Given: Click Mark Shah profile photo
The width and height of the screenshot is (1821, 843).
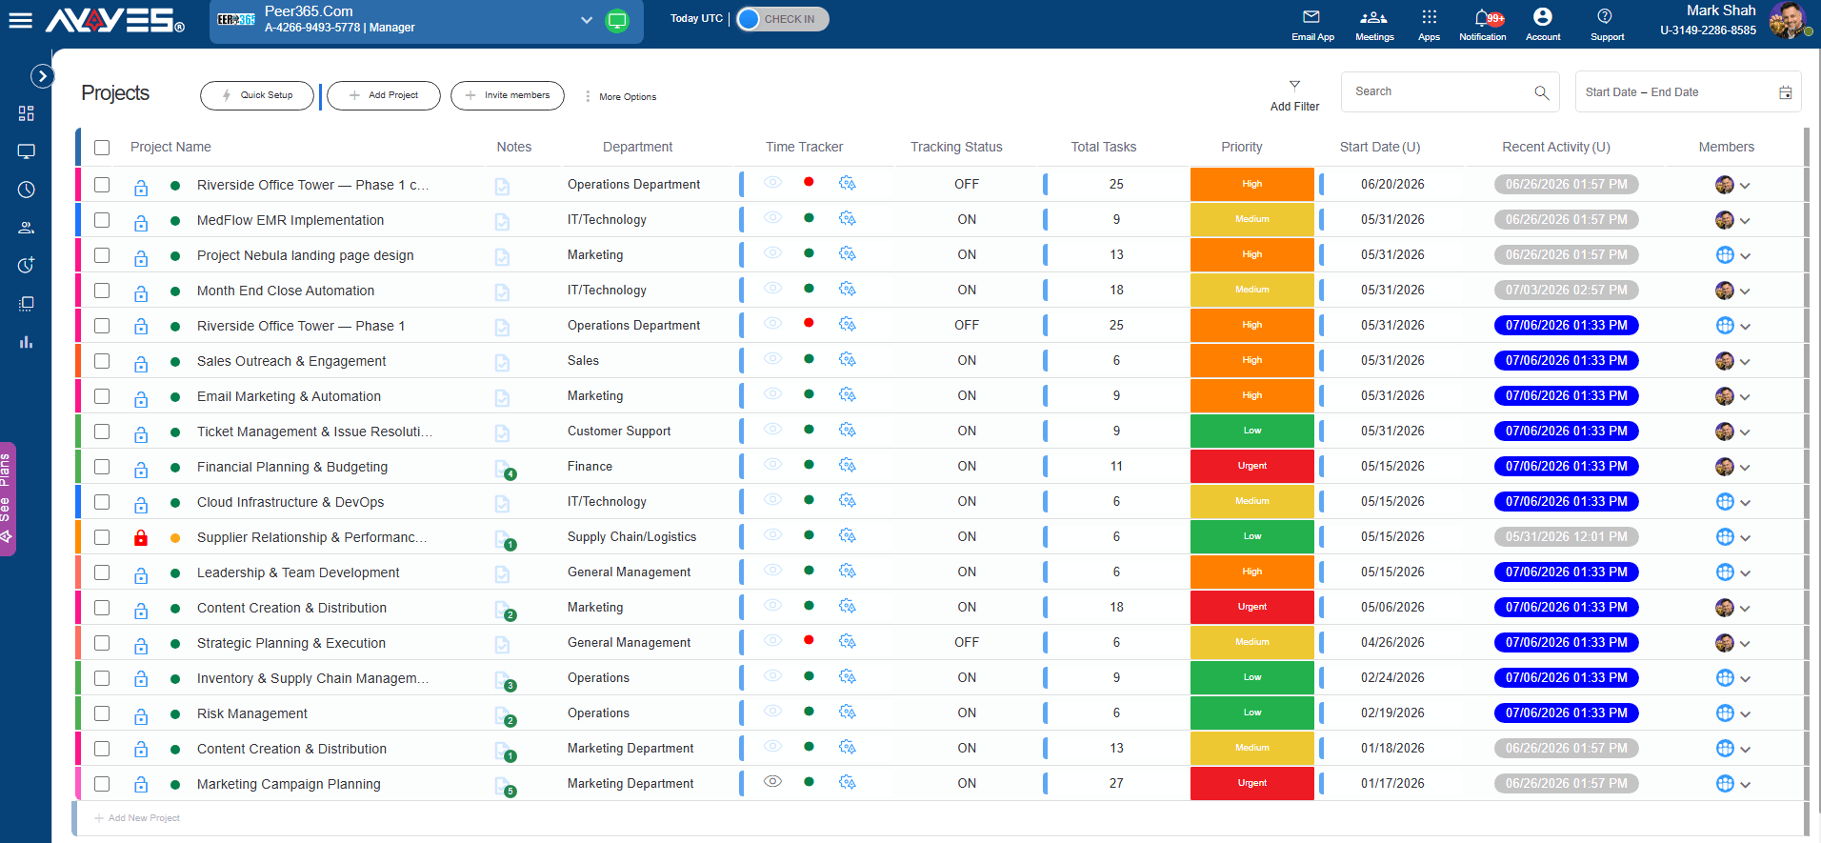Looking at the screenshot, I should click(1787, 20).
